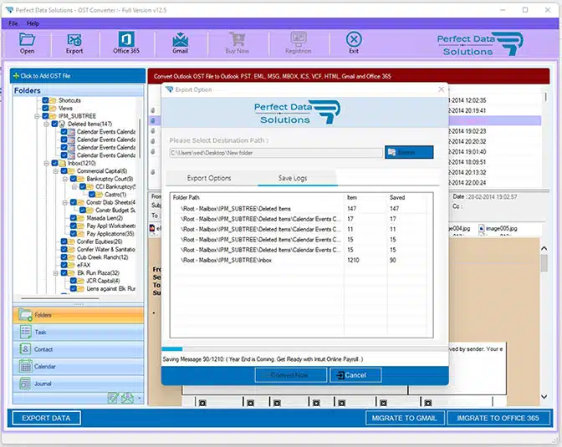Click the Gmail toolbar icon
This screenshot has width=562, height=447.
(x=181, y=40)
